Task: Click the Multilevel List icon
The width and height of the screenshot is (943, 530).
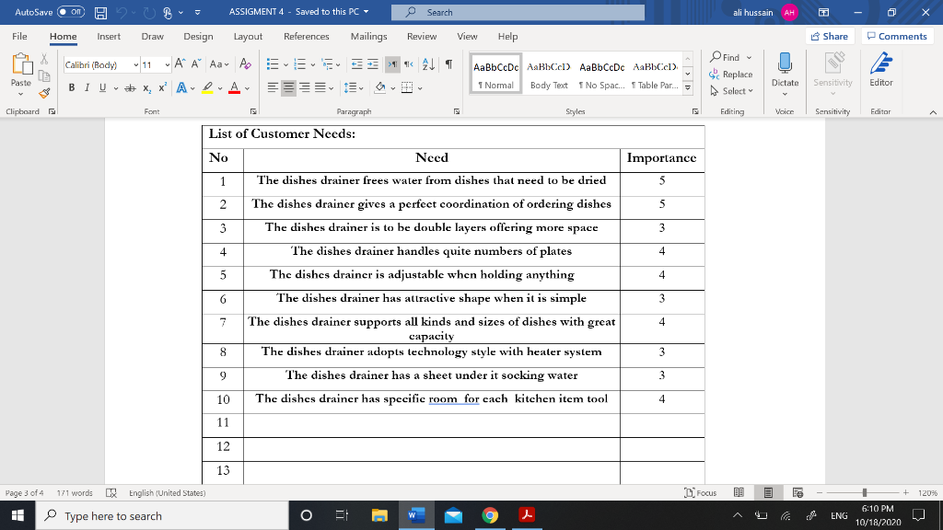Action: 327,64
